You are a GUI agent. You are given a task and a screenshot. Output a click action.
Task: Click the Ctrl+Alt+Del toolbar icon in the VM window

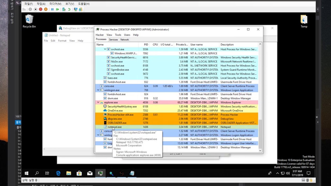[x=24, y=9]
